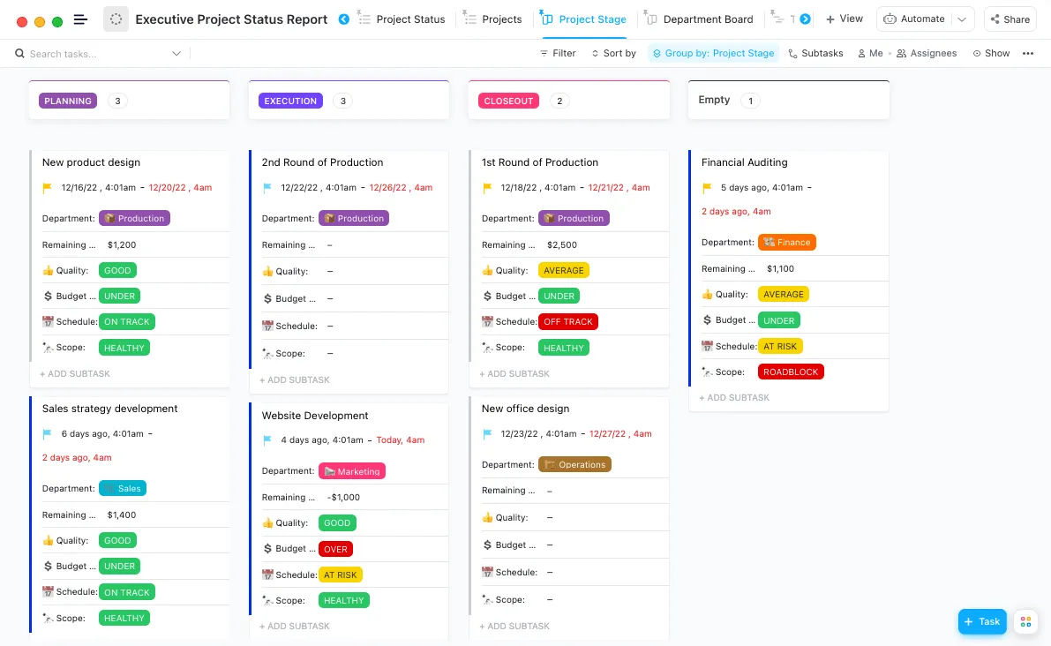
Task: Click the blue flag on Website Development
Action: click(x=267, y=440)
